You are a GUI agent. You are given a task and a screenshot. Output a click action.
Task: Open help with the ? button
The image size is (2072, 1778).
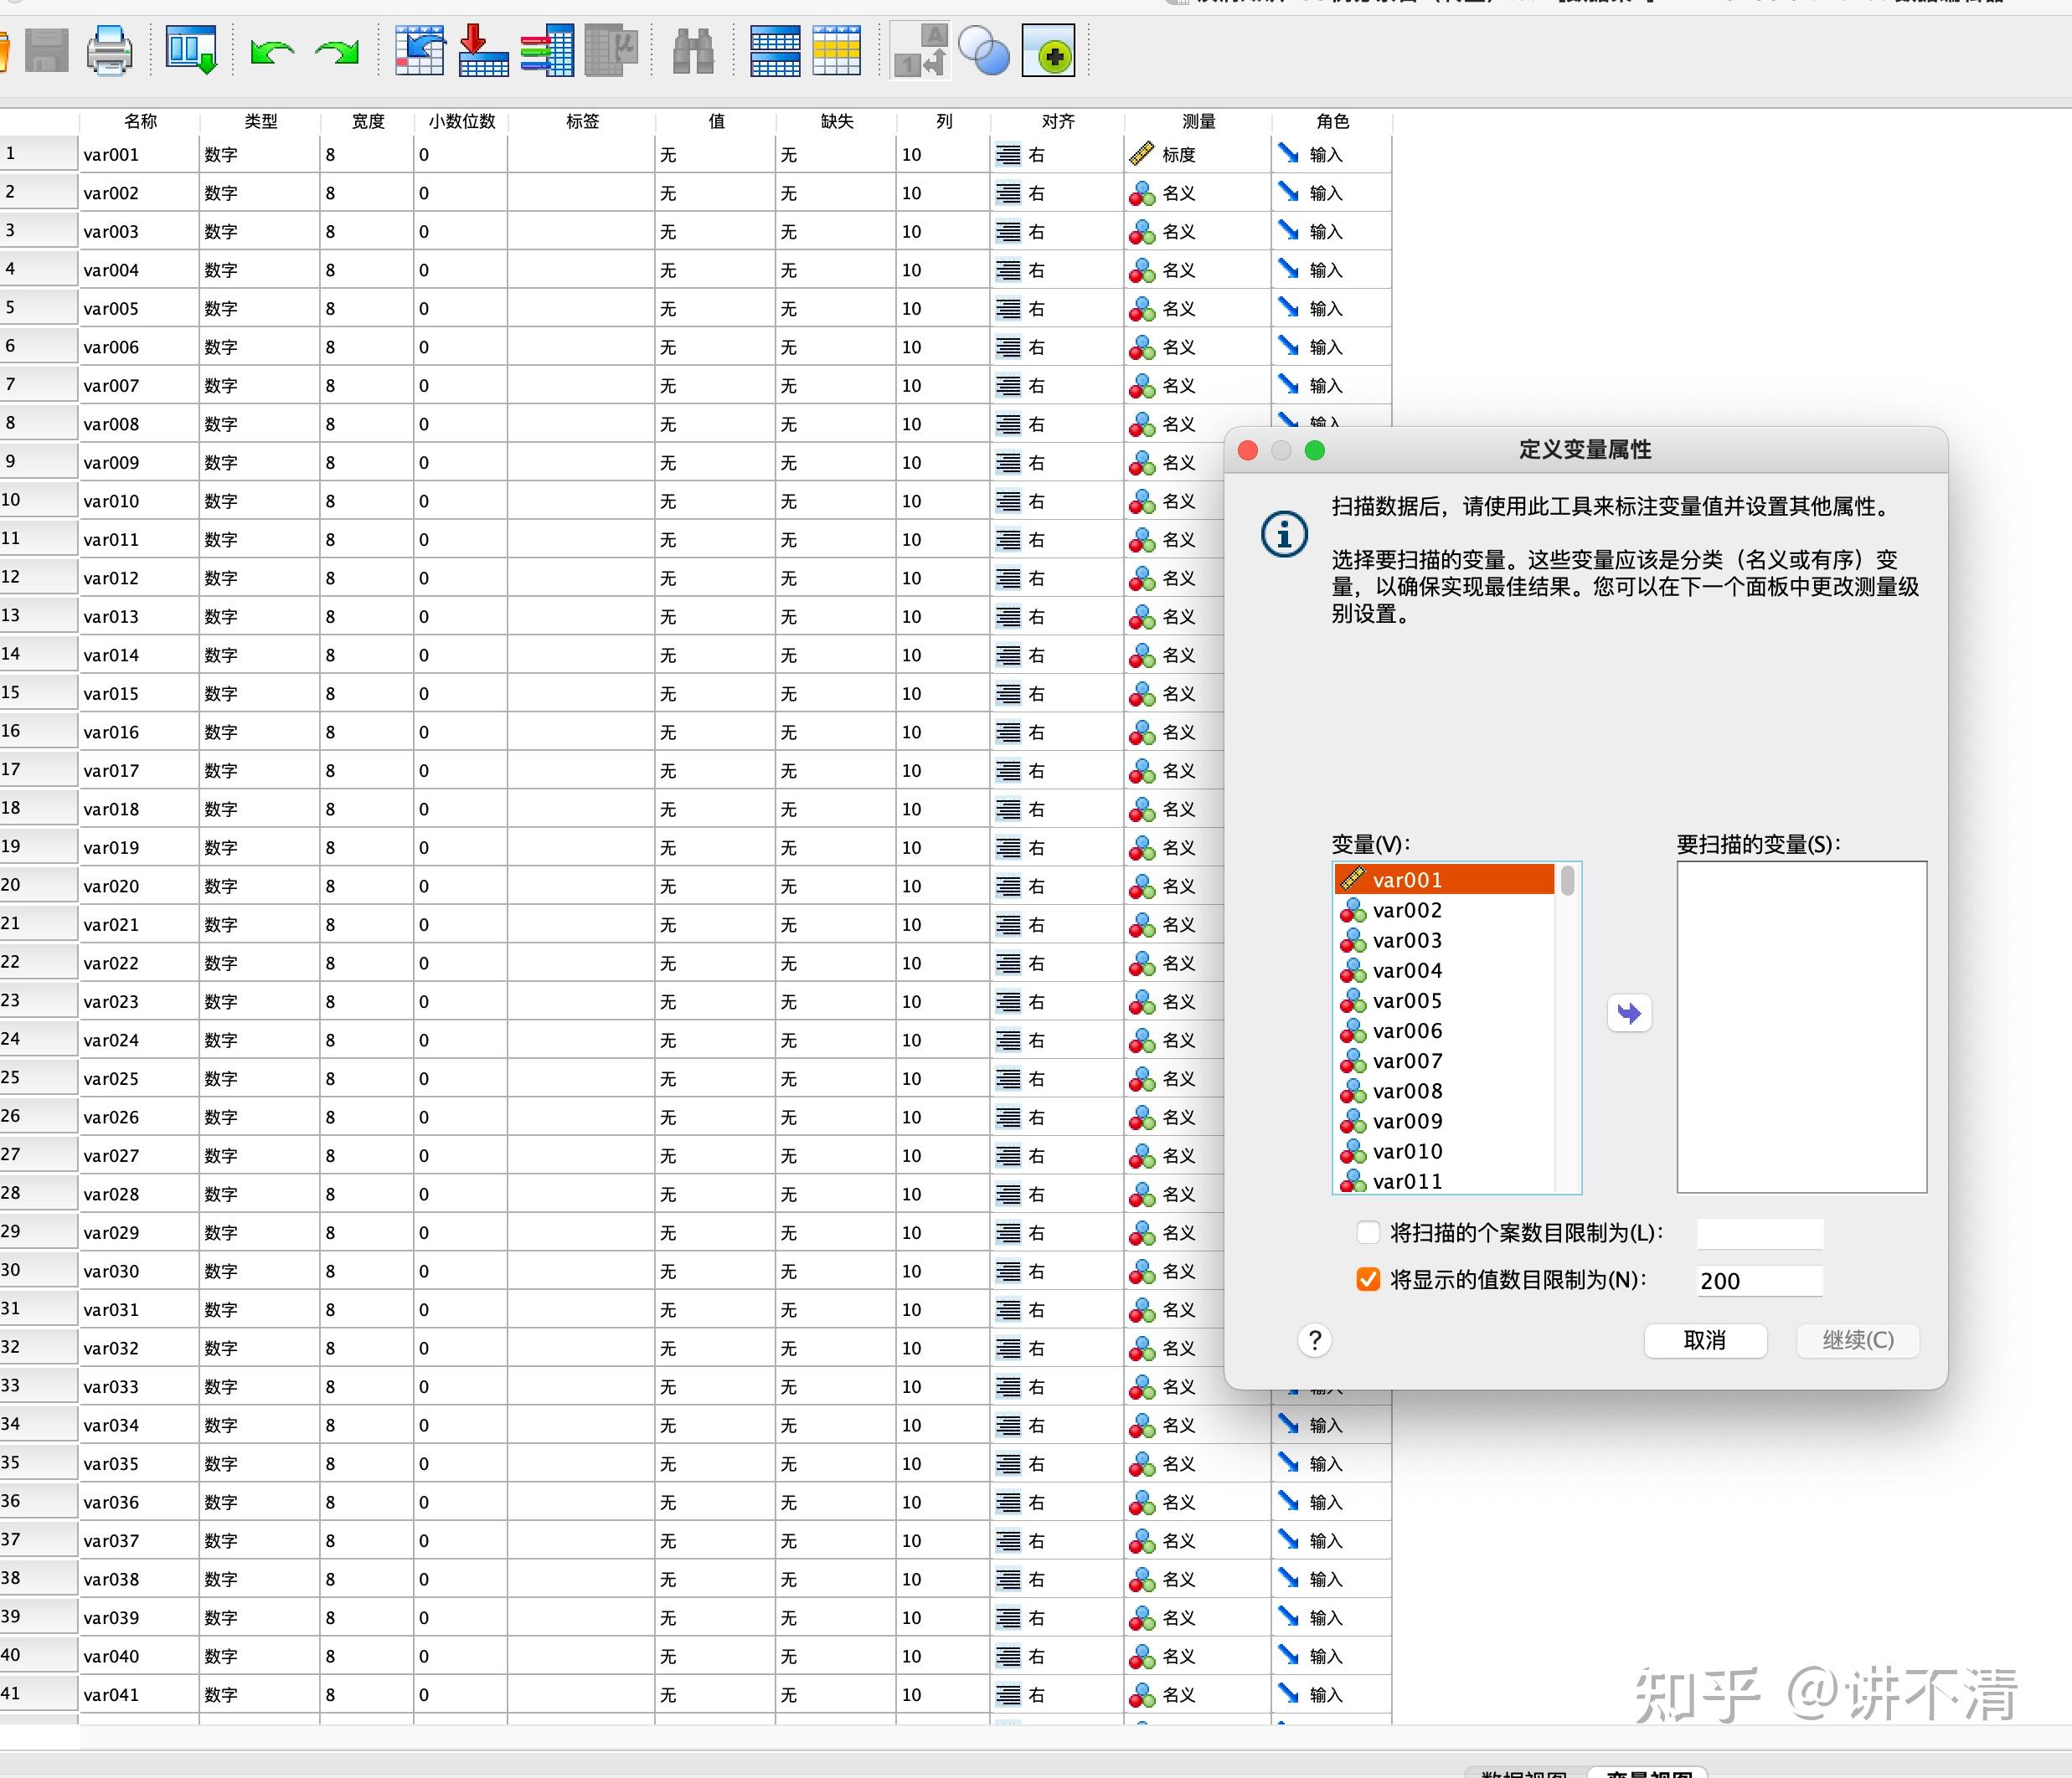[x=1315, y=1339]
